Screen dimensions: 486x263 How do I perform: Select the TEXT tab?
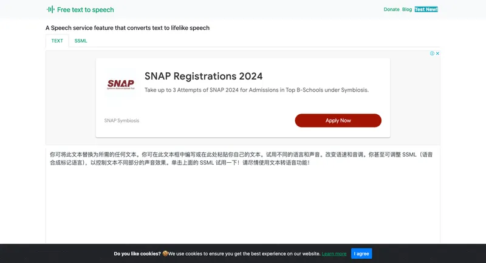click(57, 41)
